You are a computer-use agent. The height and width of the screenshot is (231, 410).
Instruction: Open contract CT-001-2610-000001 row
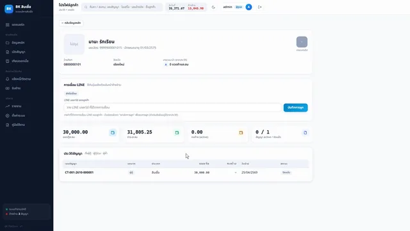coord(186,173)
